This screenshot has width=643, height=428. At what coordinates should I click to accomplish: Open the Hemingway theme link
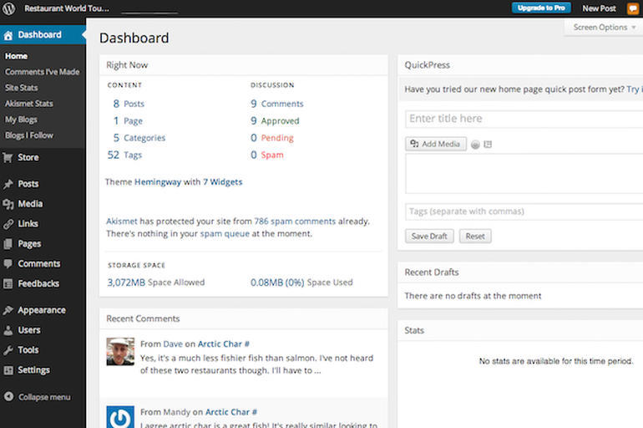pyautogui.click(x=158, y=182)
